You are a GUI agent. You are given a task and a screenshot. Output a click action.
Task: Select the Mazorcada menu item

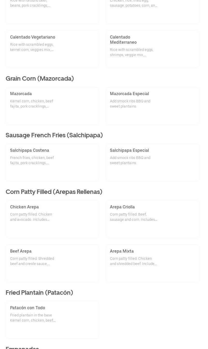click(x=52, y=106)
